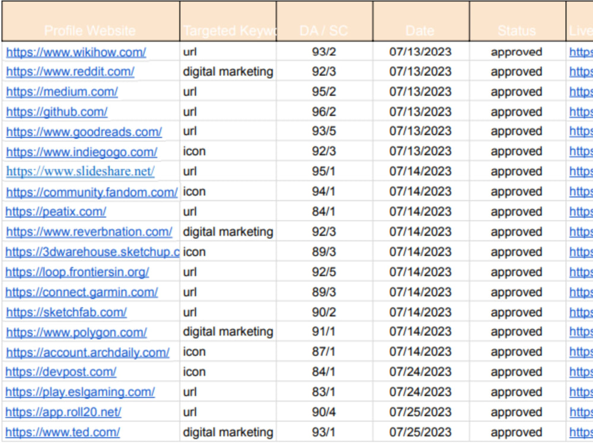Select 07/24/2023 date in eslgaming row
Viewport: 593px width, 444px height.
click(x=420, y=392)
